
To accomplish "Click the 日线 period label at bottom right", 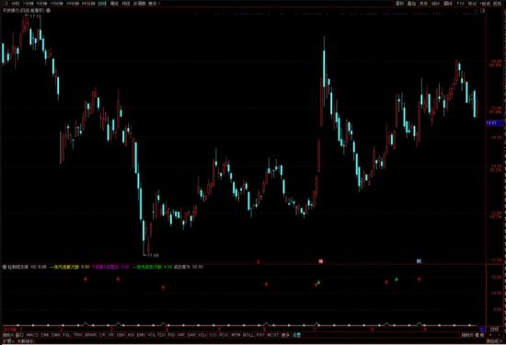I will pyautogui.click(x=494, y=329).
